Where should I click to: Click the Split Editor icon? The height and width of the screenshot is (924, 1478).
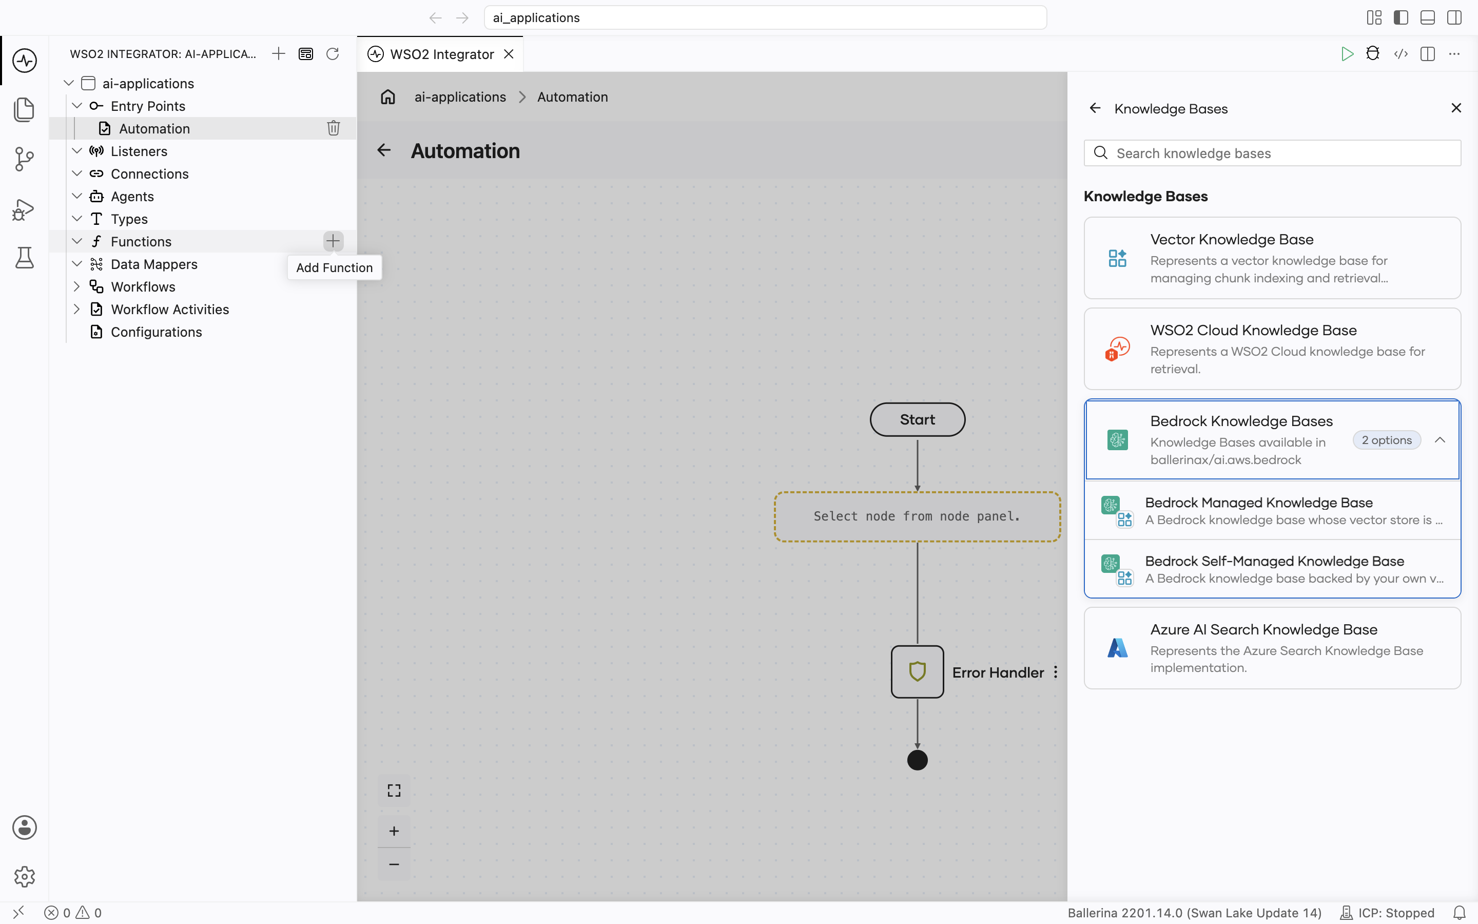(1428, 54)
